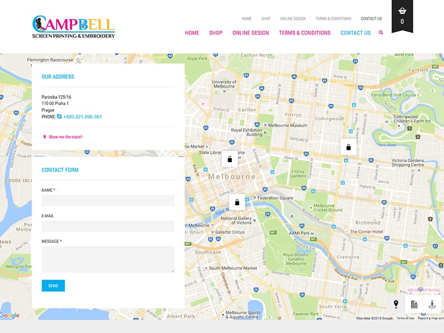Click the buildings map control icon
This screenshot has height=333, width=444.
pos(414,304)
